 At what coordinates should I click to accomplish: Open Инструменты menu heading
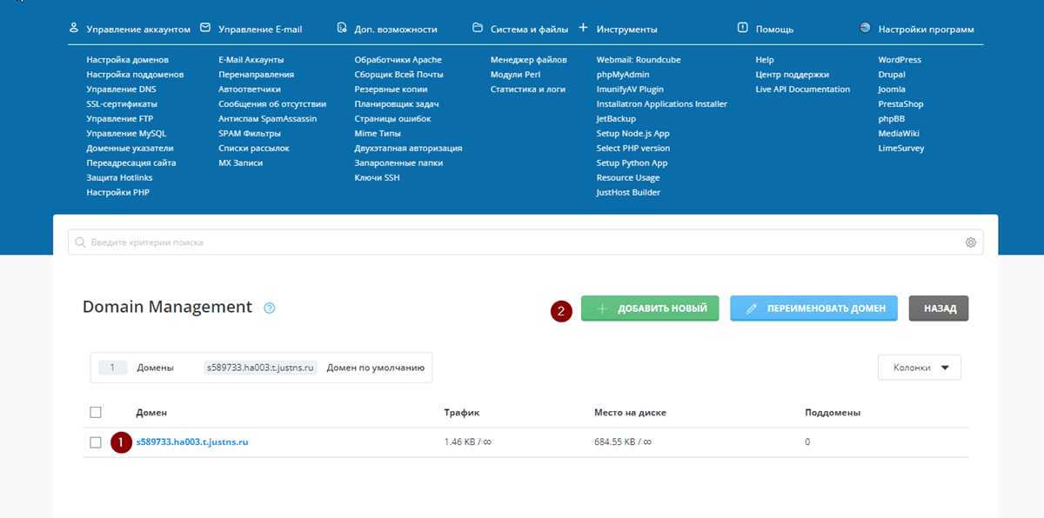pos(627,30)
